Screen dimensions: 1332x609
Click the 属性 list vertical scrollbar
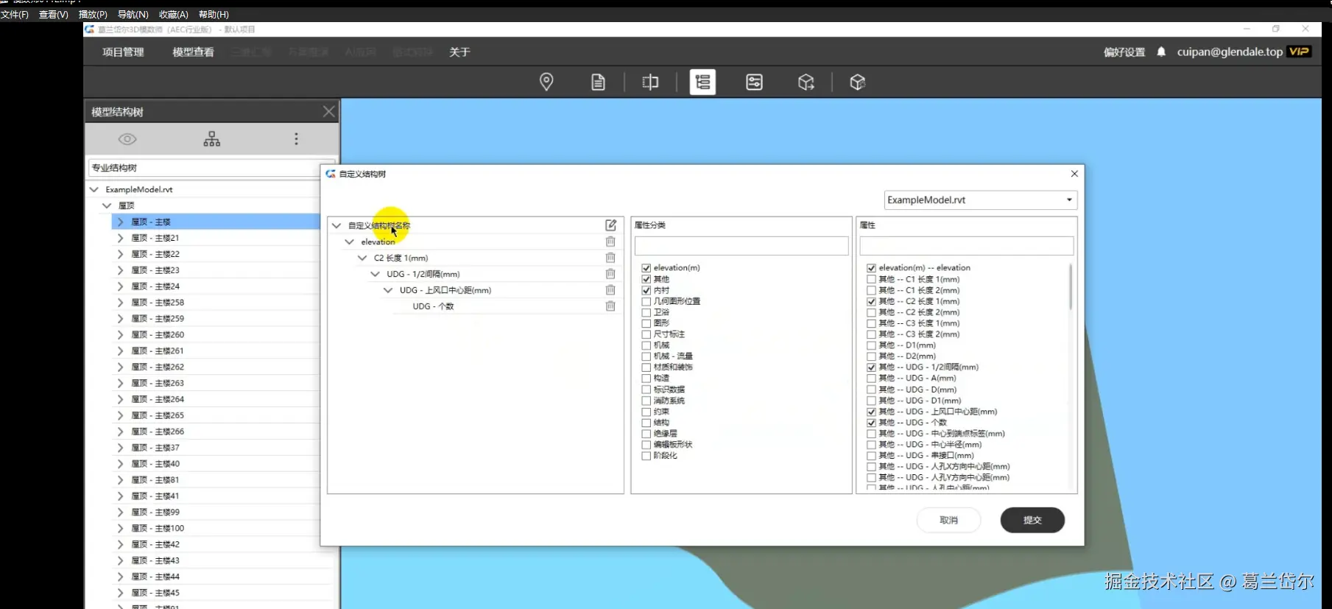1071,287
